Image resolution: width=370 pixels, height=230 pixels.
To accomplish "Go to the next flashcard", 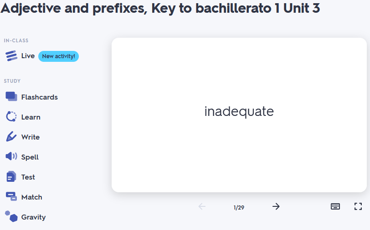I will [x=276, y=206].
